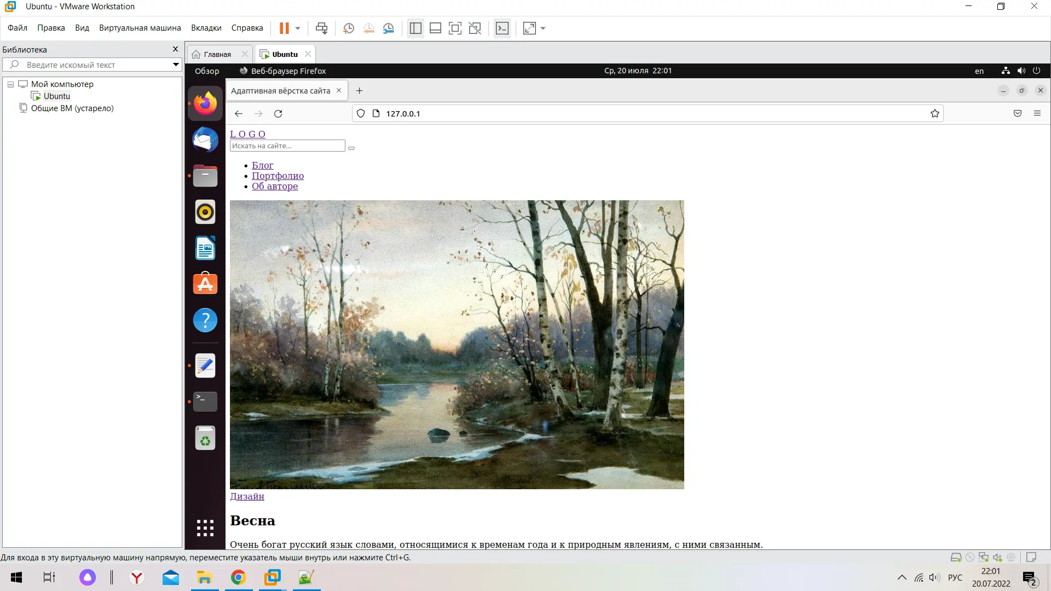Select Общие ВМ (устарело) in the library
1051x591 pixels.
click(72, 108)
